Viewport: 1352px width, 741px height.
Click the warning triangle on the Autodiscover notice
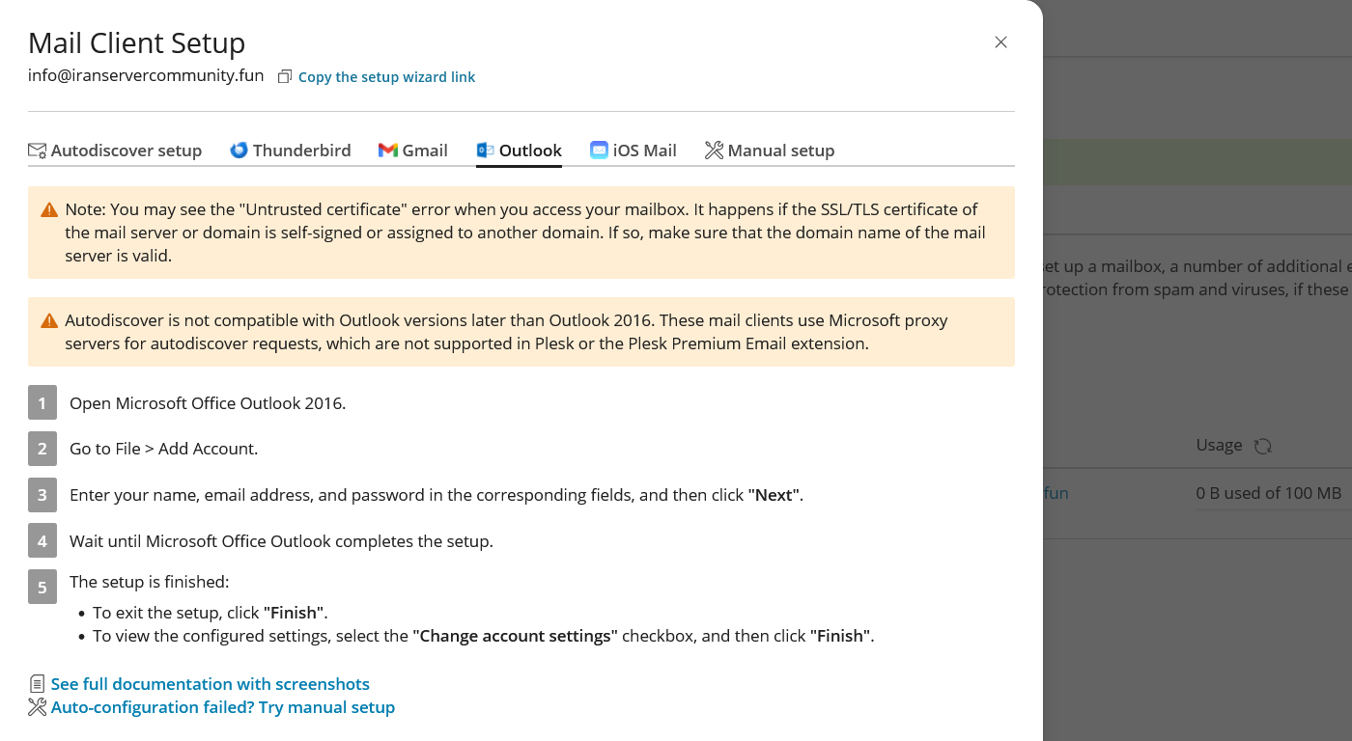(47, 320)
